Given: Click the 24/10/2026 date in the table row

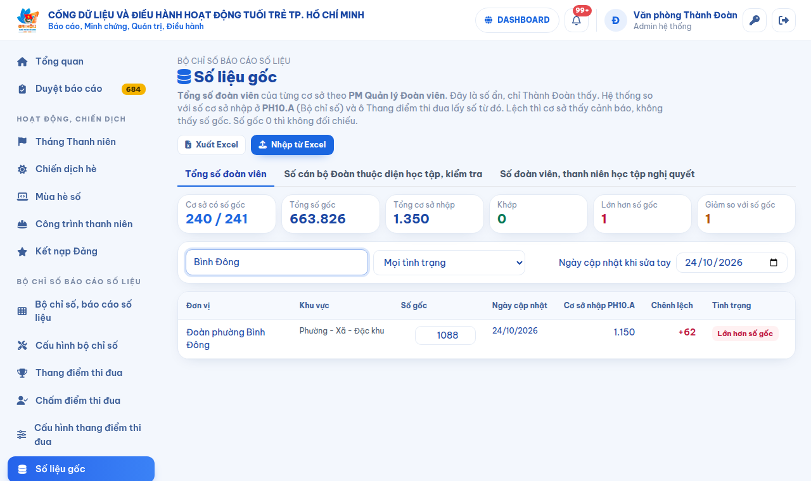Looking at the screenshot, I should 515,331.
